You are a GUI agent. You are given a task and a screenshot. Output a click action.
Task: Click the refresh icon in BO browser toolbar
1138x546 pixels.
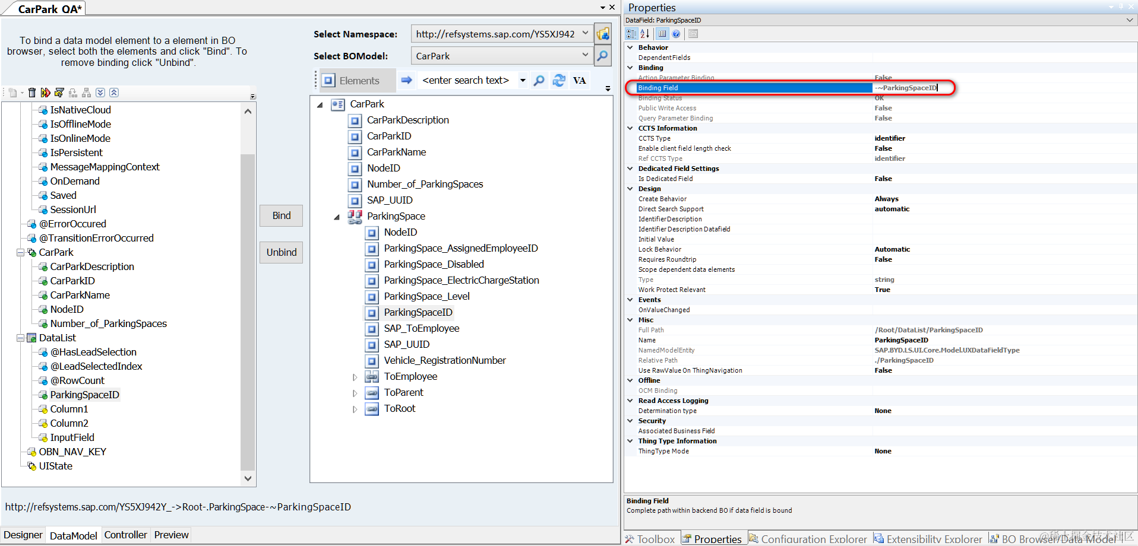(x=559, y=80)
